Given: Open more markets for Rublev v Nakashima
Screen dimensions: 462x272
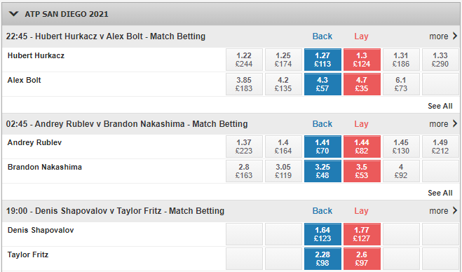Looking at the screenshot, I should (443, 124).
